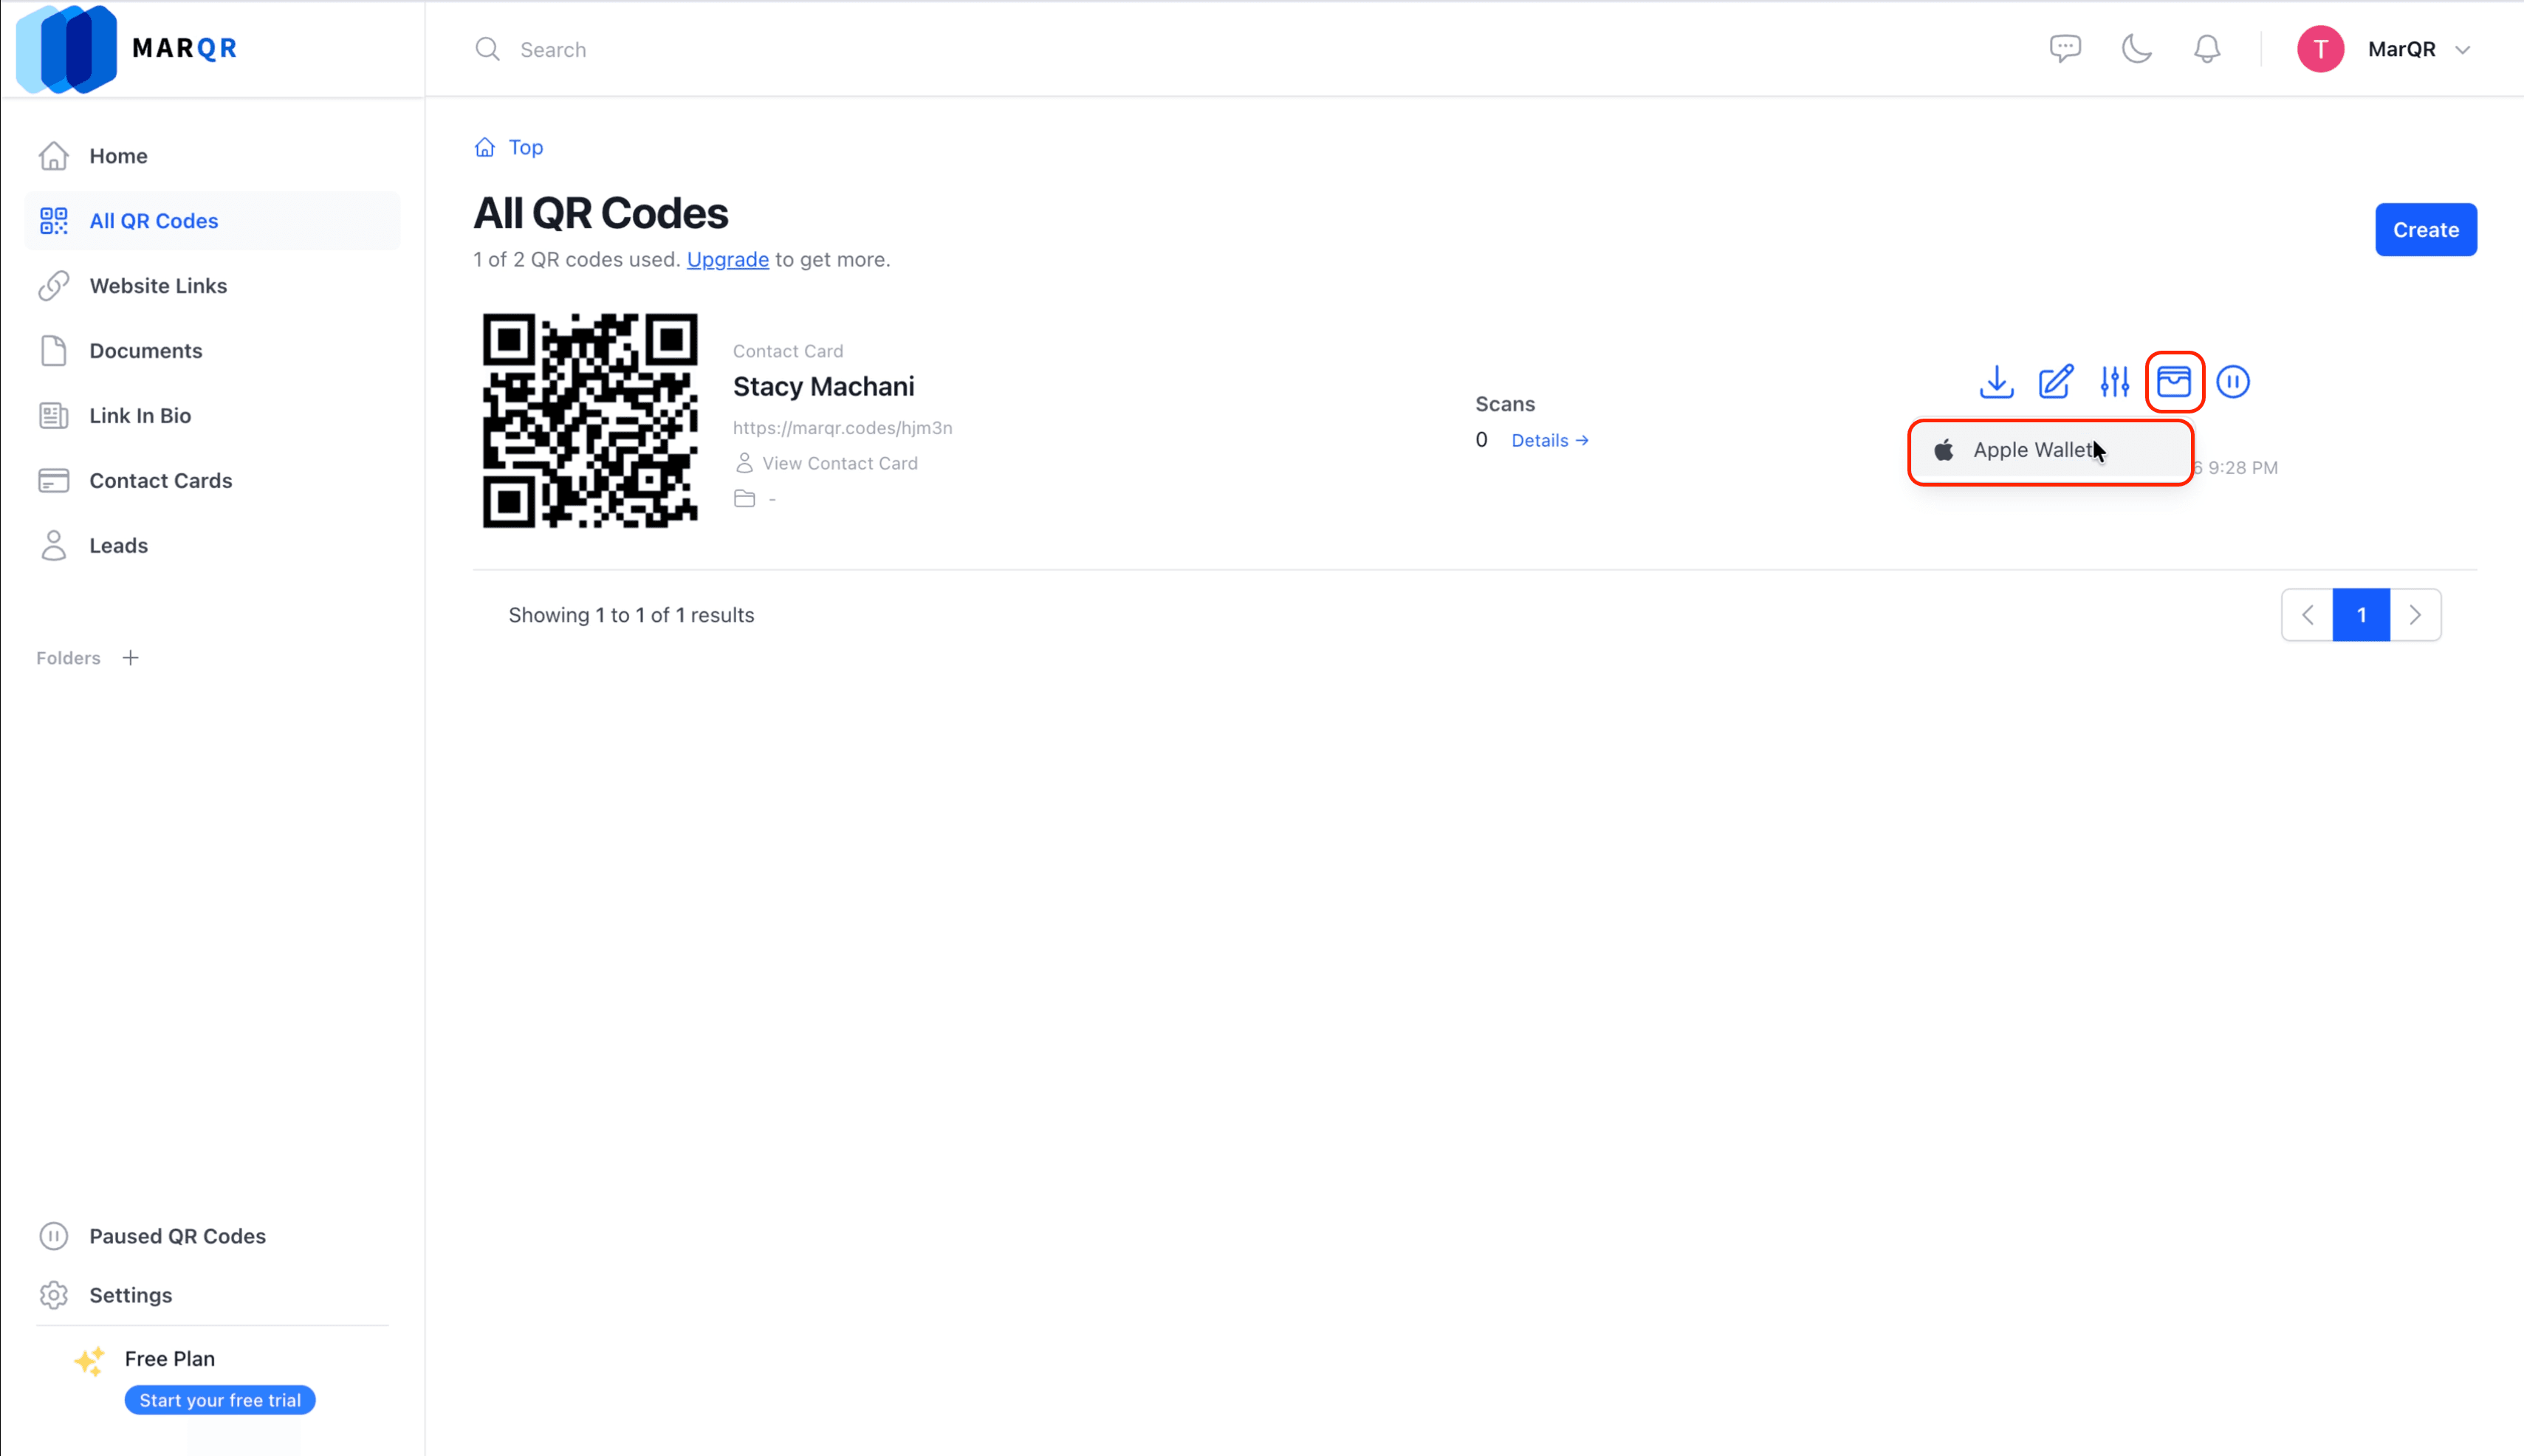Screen dimensions: 2524x1456
Task: Edit the QR code using the pencil icon
Action: click(2055, 382)
